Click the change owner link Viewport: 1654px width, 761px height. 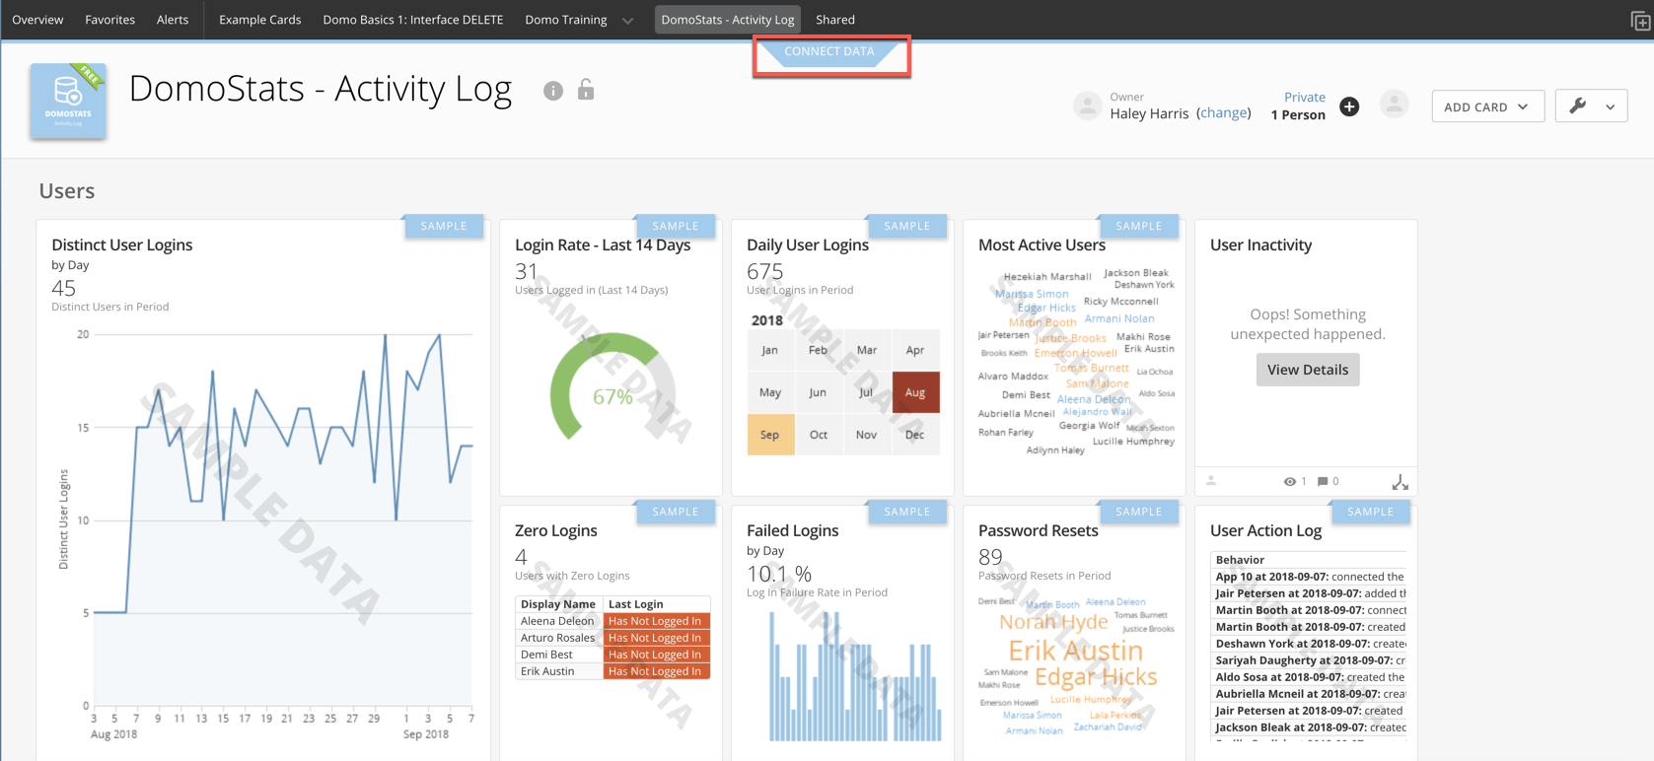1224,113
